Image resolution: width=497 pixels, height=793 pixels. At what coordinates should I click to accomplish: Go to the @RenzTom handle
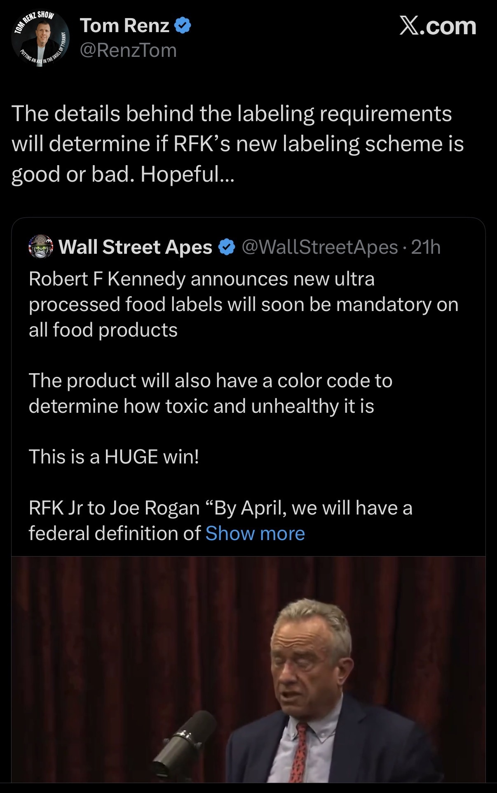(x=128, y=50)
